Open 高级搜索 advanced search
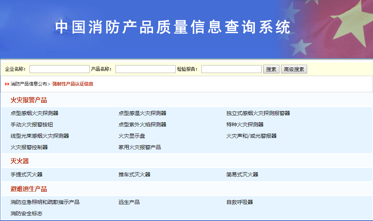The height and width of the screenshot is (221, 373). point(294,69)
